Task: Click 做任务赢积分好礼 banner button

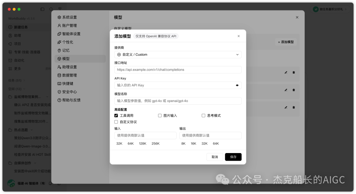Action: point(330,9)
